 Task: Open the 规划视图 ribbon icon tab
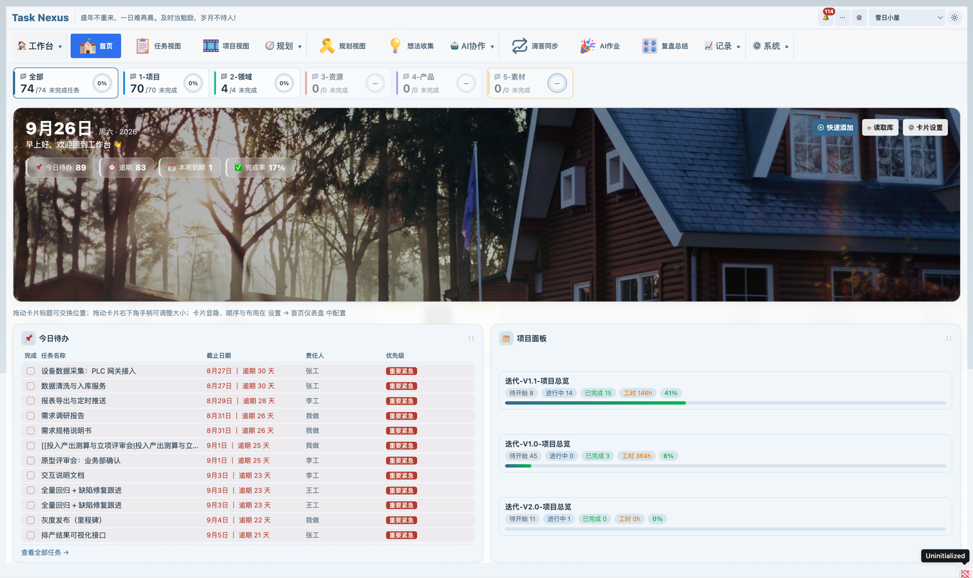(x=343, y=46)
